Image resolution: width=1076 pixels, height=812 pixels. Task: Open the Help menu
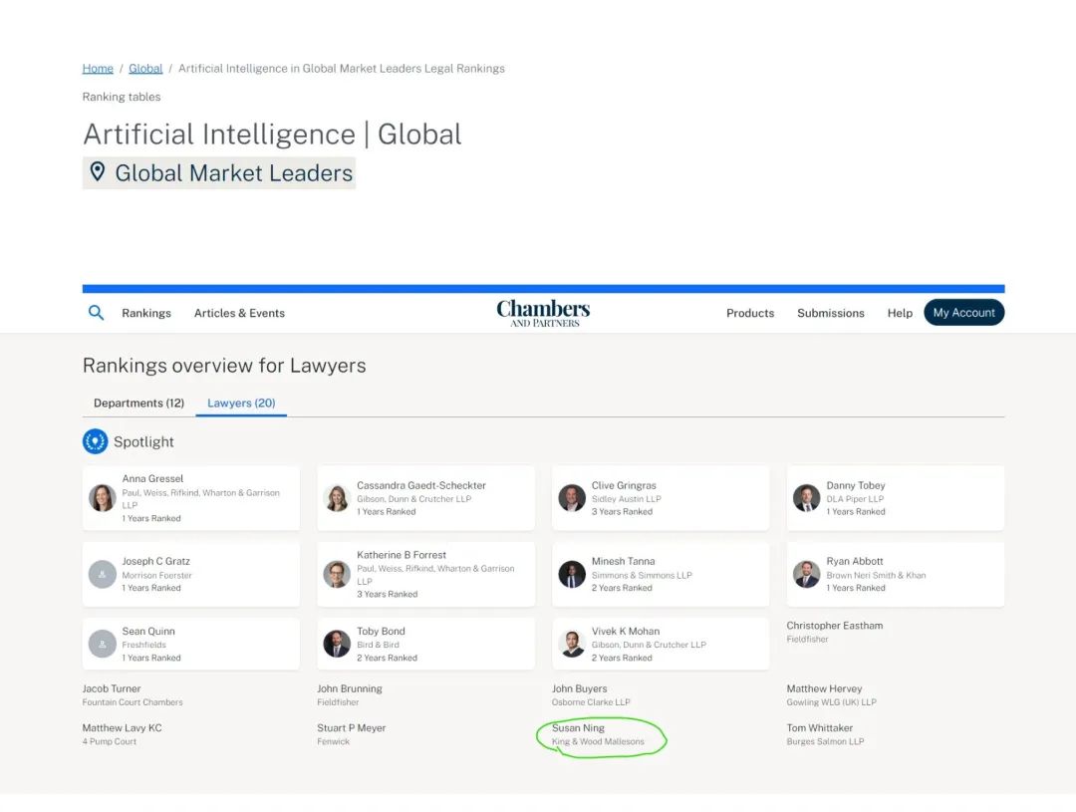click(x=900, y=313)
